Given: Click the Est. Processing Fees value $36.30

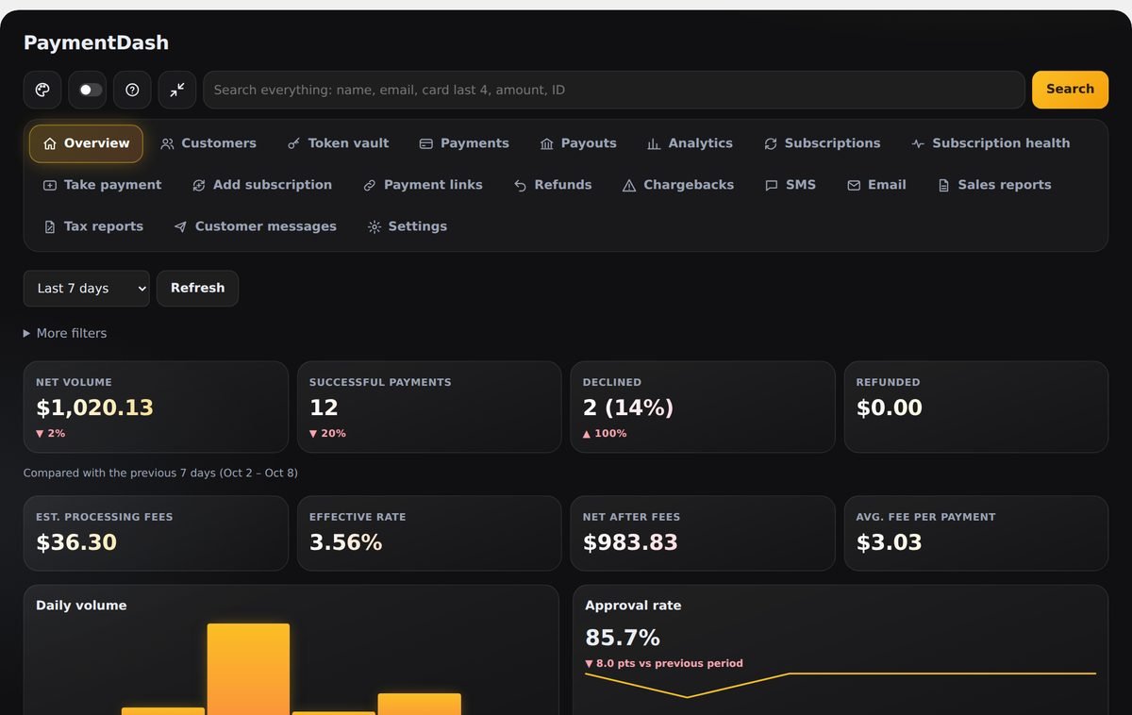Looking at the screenshot, I should click(76, 542).
